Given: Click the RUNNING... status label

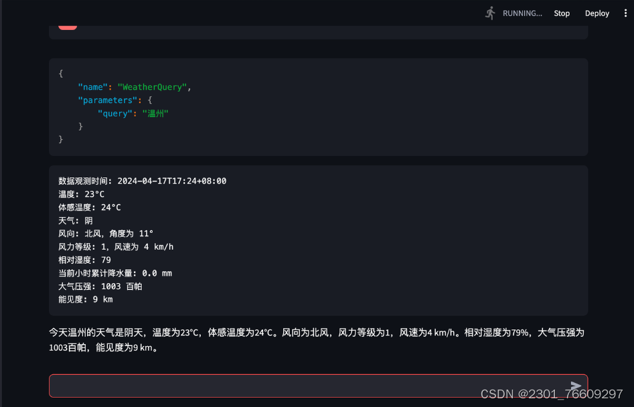Looking at the screenshot, I should [x=522, y=13].
